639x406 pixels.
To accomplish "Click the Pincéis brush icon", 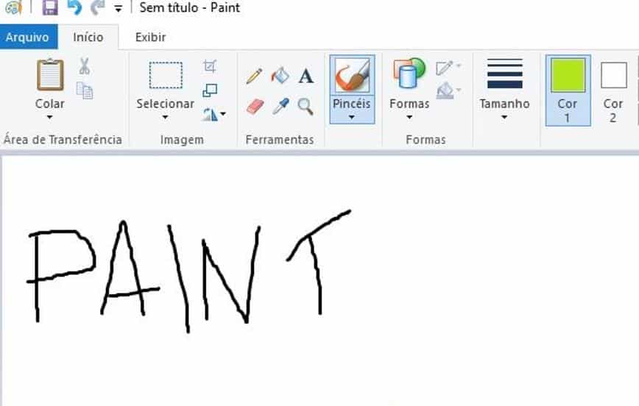I will point(352,75).
